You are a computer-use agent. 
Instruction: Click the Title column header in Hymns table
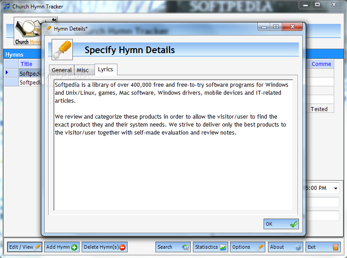coord(30,64)
